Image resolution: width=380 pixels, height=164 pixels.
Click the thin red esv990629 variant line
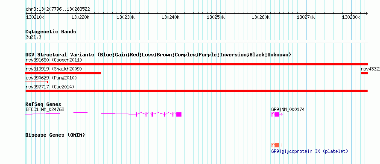click(37, 82)
